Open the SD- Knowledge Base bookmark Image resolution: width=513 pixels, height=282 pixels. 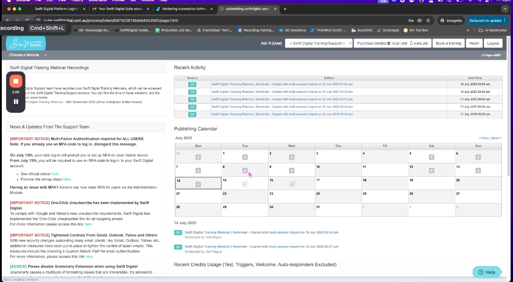click(x=91, y=30)
